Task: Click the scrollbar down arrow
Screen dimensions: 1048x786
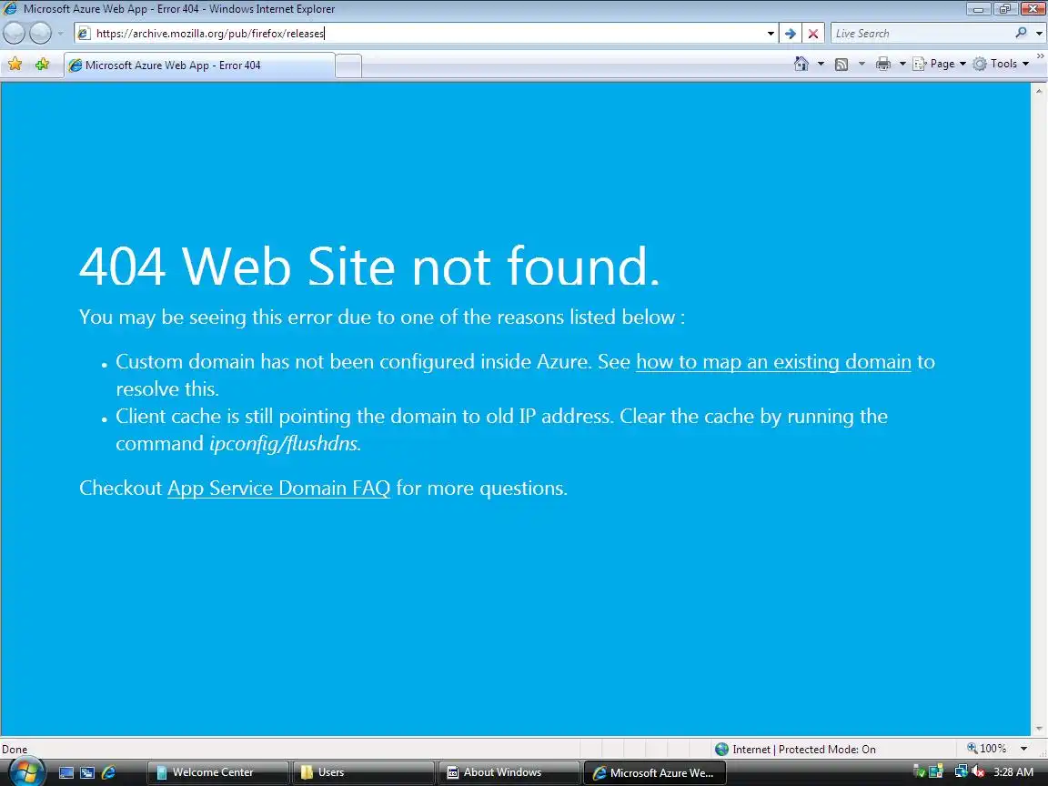Action: point(1039,729)
